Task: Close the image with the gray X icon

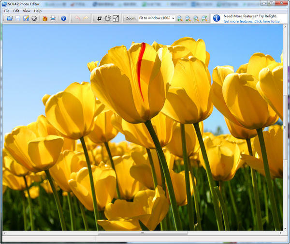Action: [34, 18]
